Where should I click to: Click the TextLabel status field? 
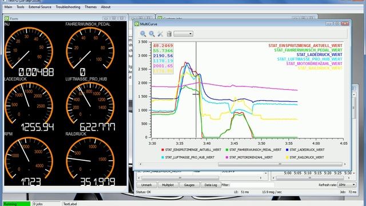pos(70,204)
